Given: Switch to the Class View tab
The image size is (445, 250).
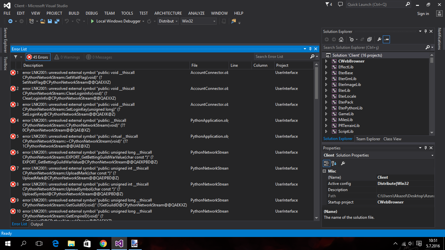Looking at the screenshot, I should pyautogui.click(x=392, y=139).
